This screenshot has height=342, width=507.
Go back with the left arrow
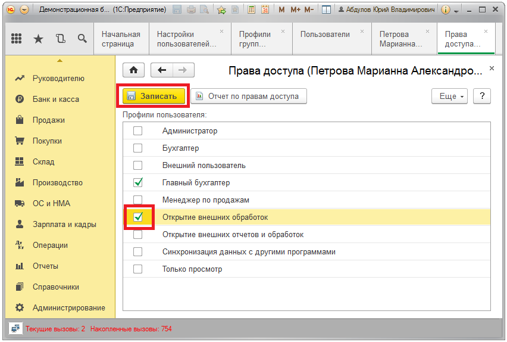click(x=162, y=70)
